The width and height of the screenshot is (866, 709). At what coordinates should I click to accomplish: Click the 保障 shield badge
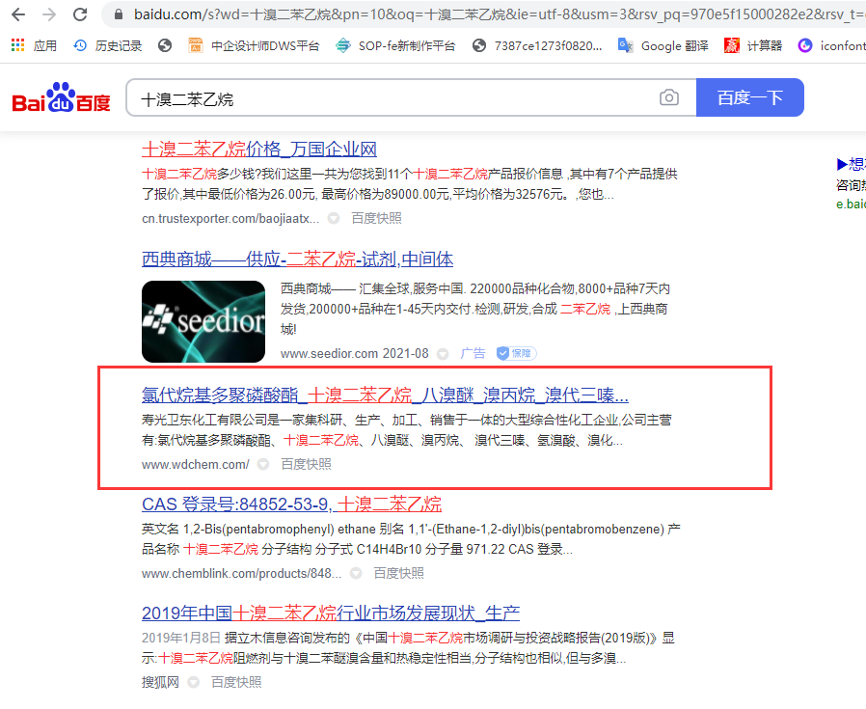click(516, 354)
